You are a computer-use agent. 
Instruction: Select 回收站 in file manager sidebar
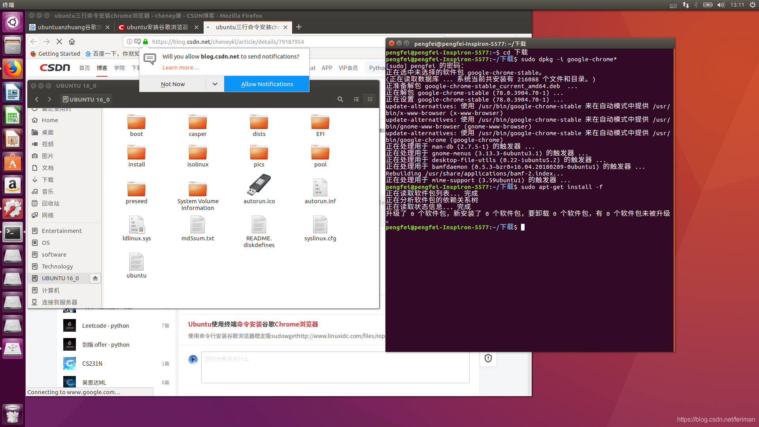[x=64, y=203]
